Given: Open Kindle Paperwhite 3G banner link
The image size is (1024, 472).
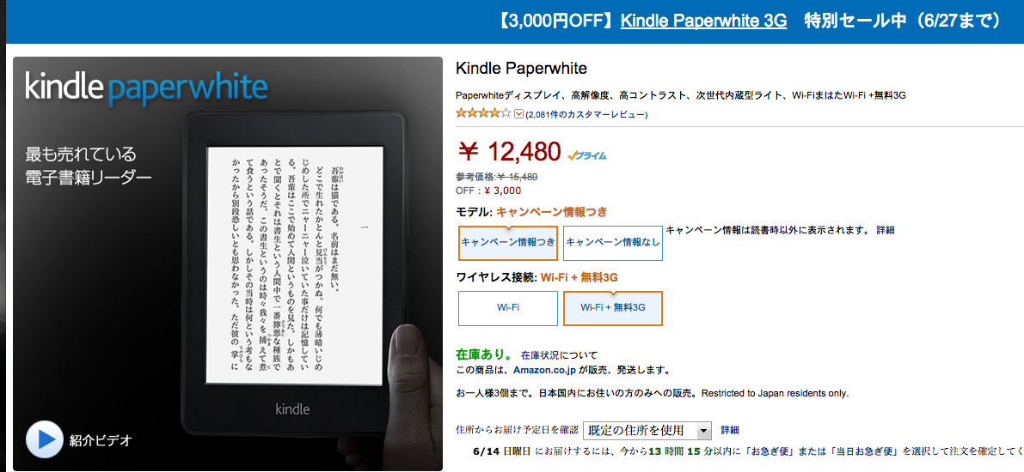Looking at the screenshot, I should [703, 21].
